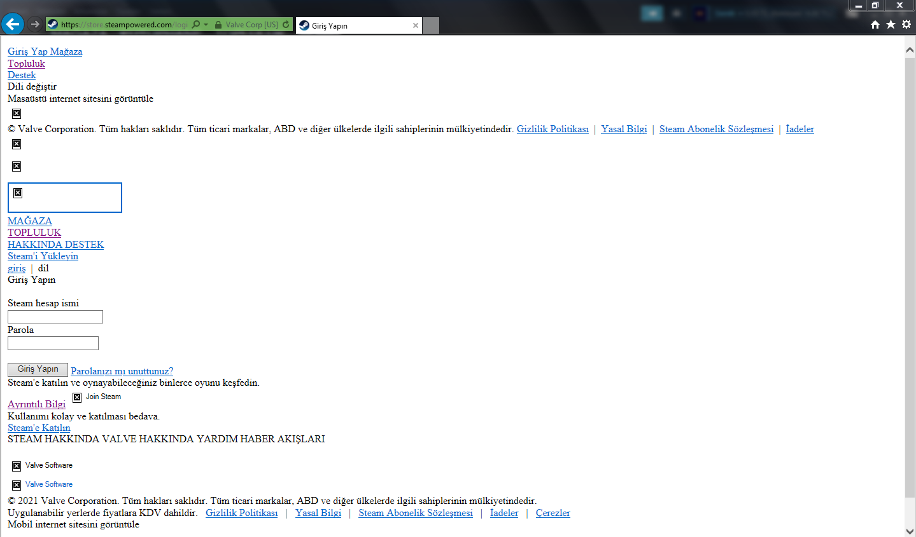Open Steam'i Yükleyin link
Screen dimensions: 916x537
pos(43,256)
